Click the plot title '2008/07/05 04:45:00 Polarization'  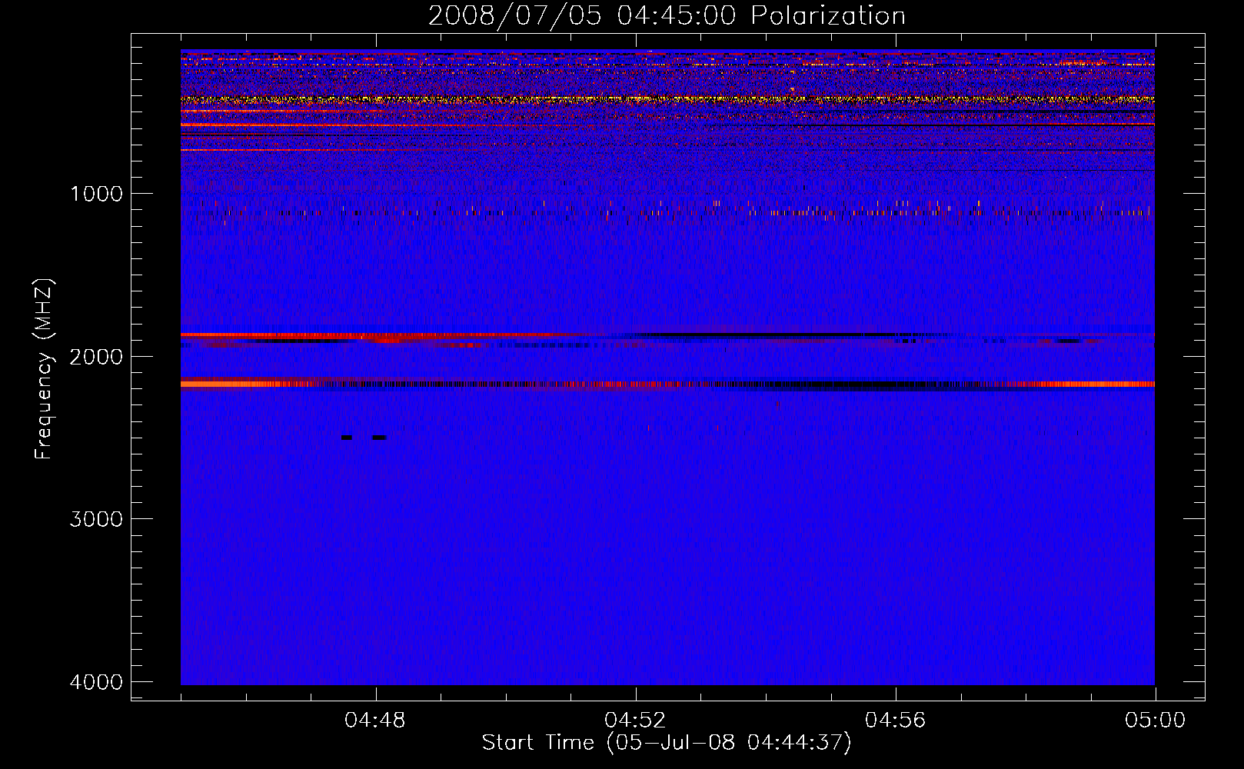click(667, 15)
